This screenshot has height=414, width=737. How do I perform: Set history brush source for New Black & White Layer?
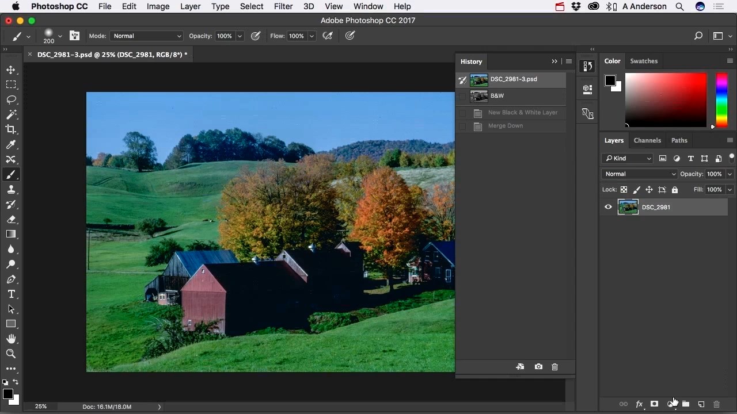pyautogui.click(x=462, y=113)
